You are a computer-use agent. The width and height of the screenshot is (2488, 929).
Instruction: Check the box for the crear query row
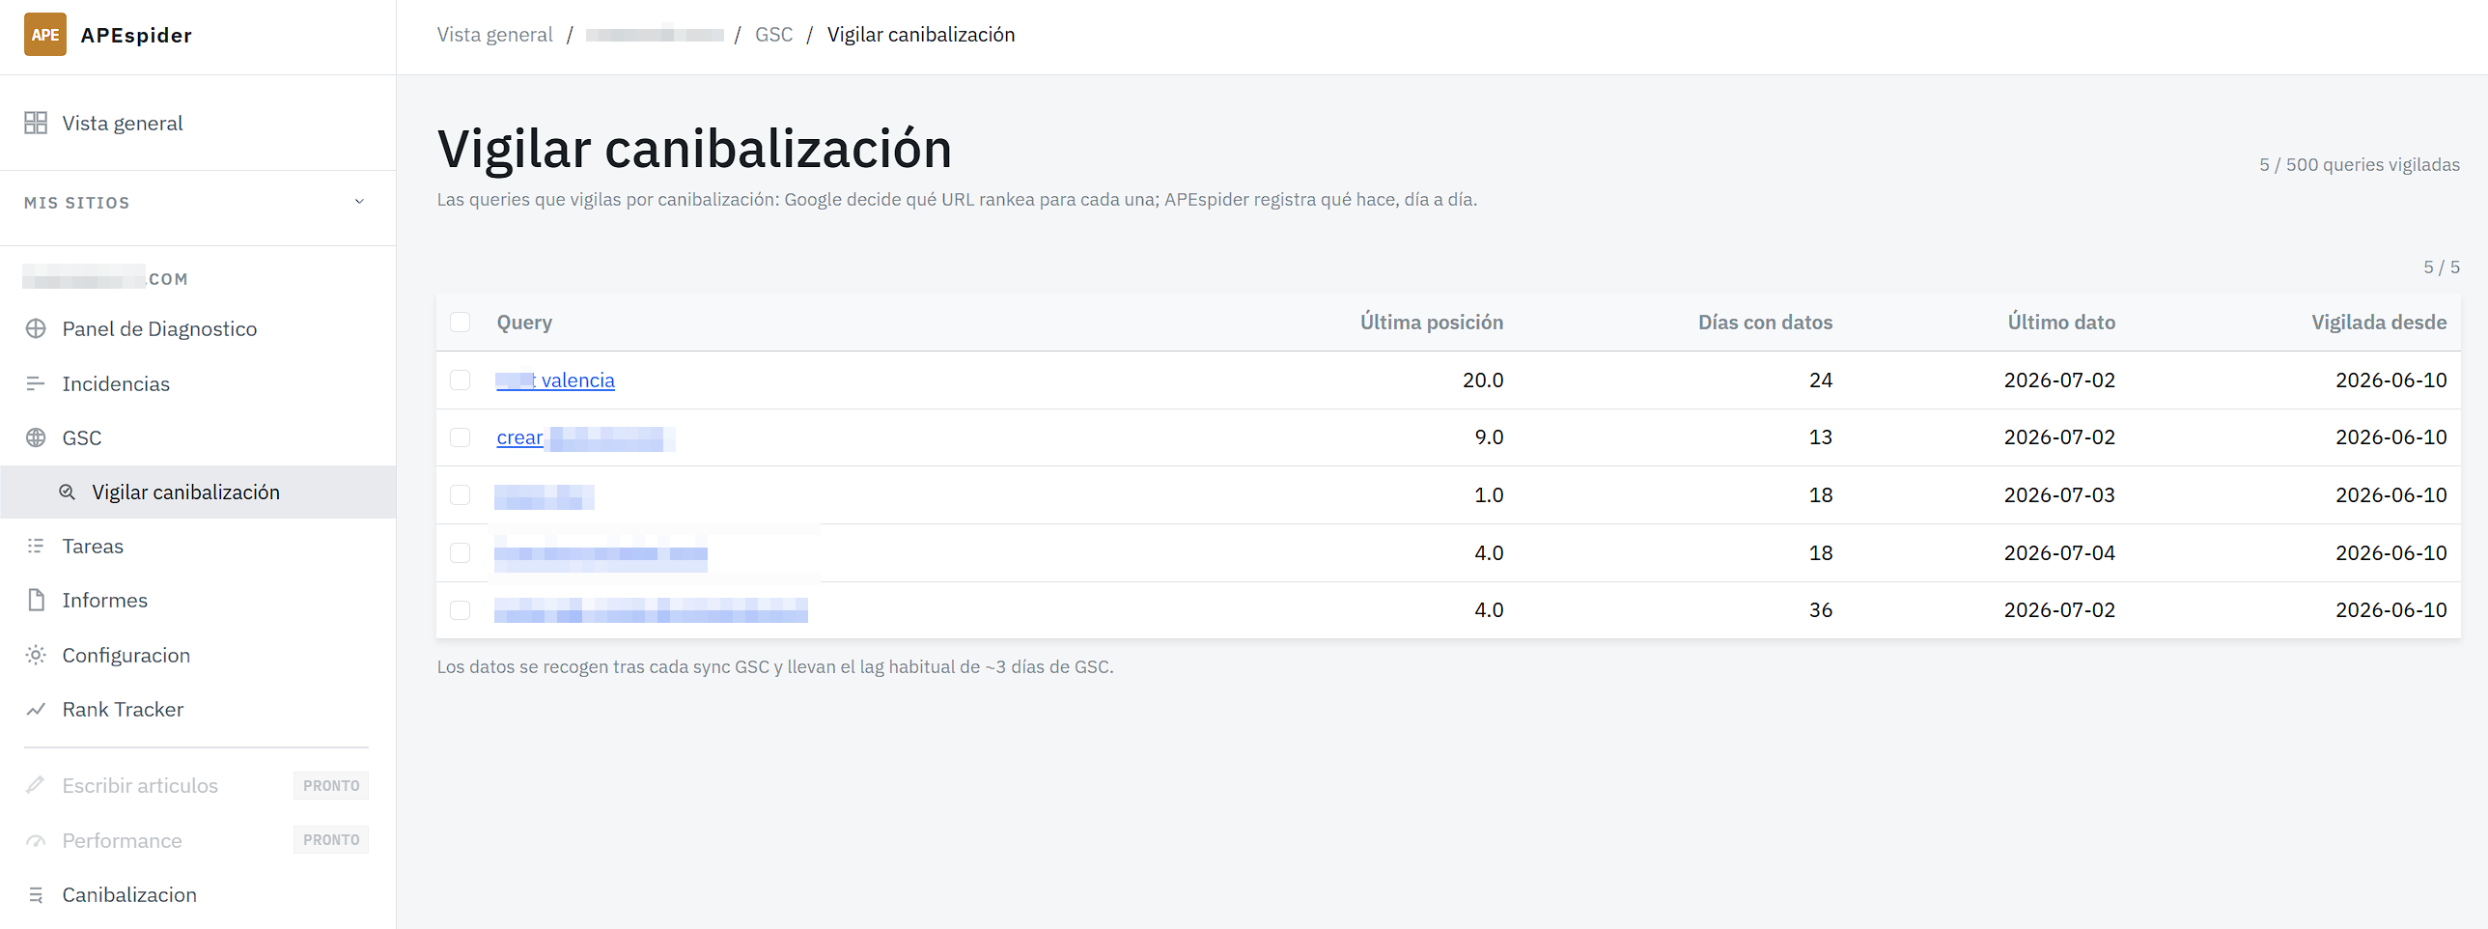pos(460,437)
